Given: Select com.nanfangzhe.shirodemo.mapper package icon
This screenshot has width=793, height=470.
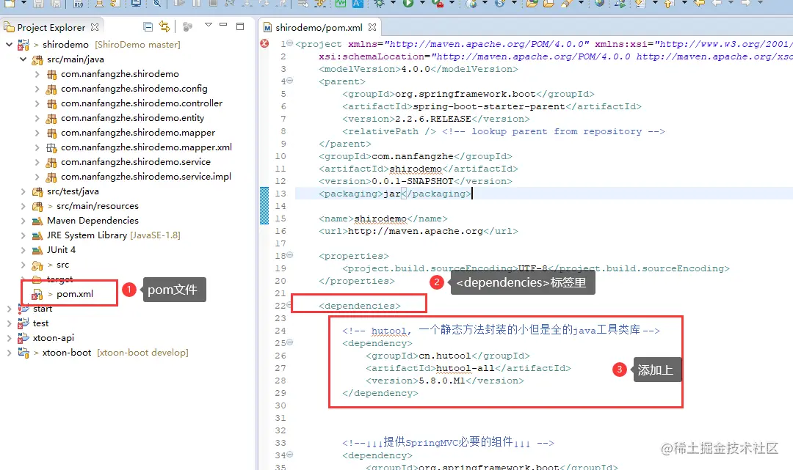Looking at the screenshot, I should pyautogui.click(x=51, y=133).
